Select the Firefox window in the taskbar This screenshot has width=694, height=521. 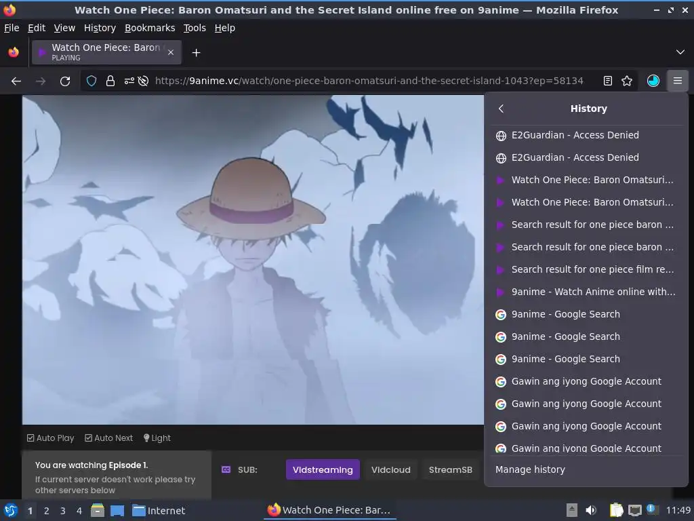(329, 510)
